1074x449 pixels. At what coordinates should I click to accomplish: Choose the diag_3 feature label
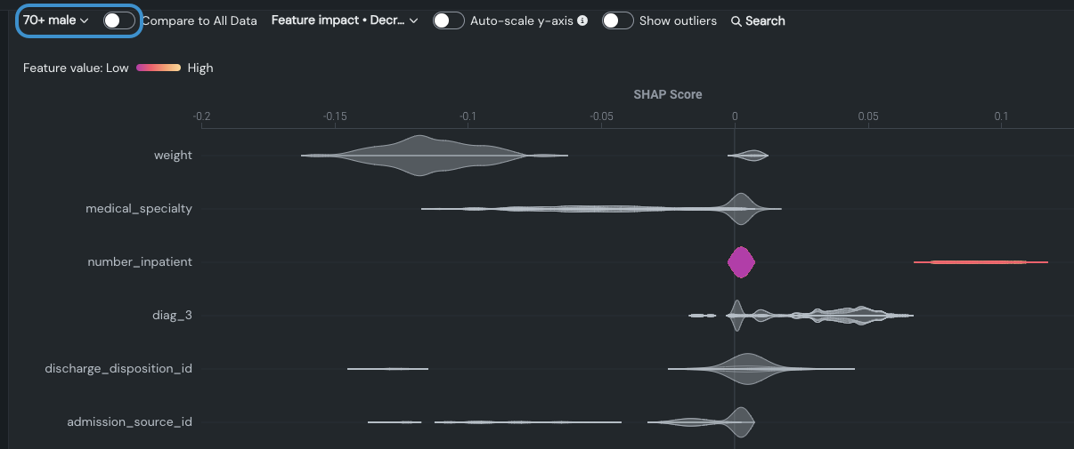click(x=173, y=315)
